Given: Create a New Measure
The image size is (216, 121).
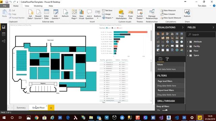Looking at the screenshot, I should click(168, 10).
